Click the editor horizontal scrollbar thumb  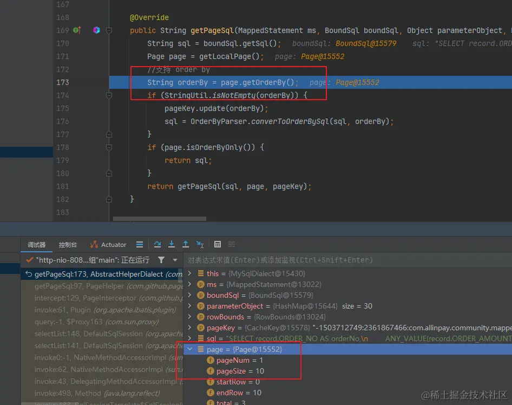pos(160,219)
